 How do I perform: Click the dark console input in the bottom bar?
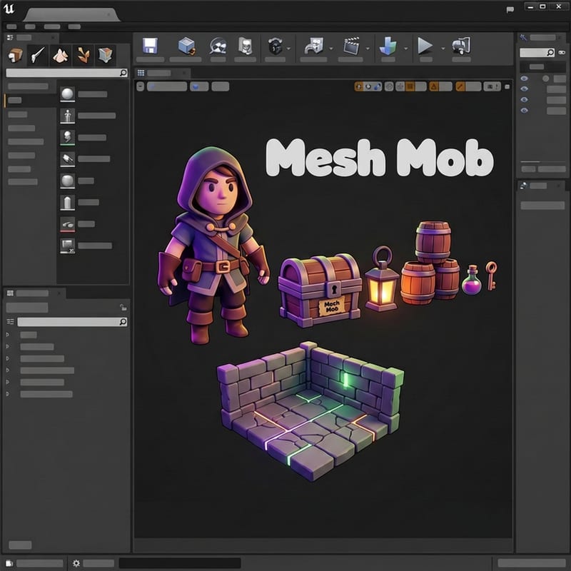[180, 563]
